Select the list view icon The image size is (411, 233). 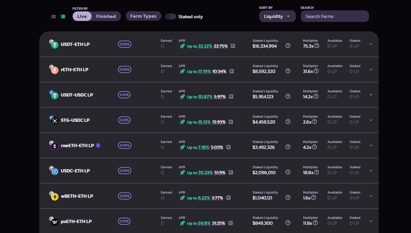click(x=63, y=16)
